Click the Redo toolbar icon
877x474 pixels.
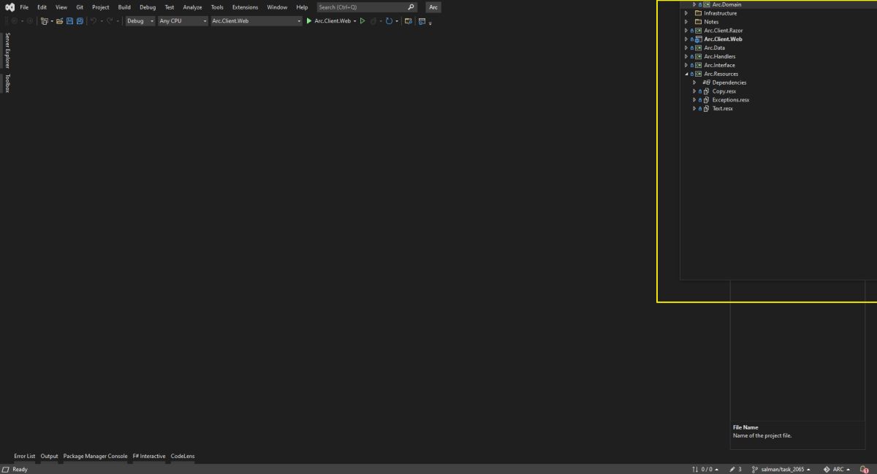click(110, 21)
